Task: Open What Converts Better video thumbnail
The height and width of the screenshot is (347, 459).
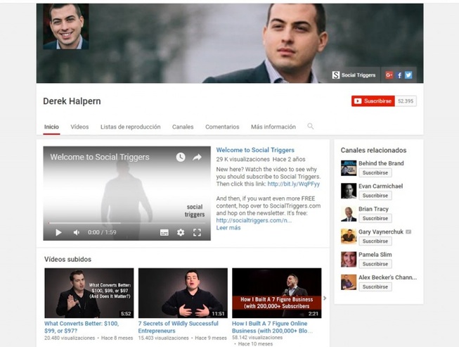Action: (89, 293)
